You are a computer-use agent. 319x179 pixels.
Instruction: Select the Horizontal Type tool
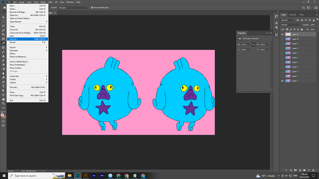tap(3, 86)
